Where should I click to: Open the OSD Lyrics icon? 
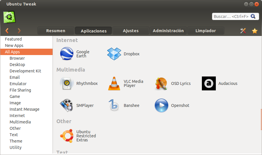click(x=161, y=83)
